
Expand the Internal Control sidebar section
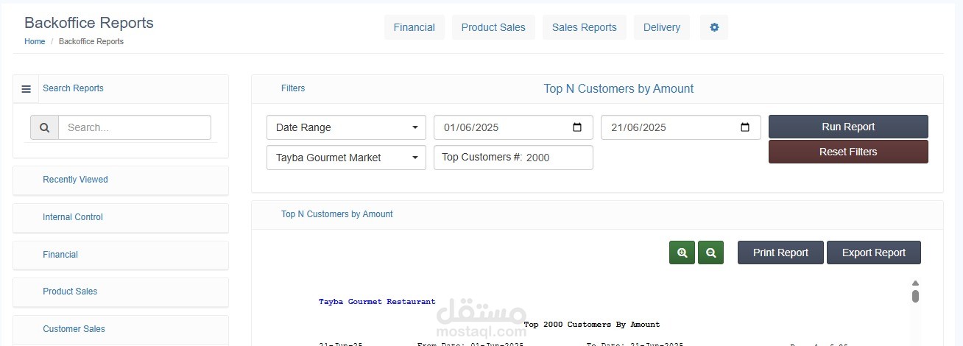(x=121, y=217)
